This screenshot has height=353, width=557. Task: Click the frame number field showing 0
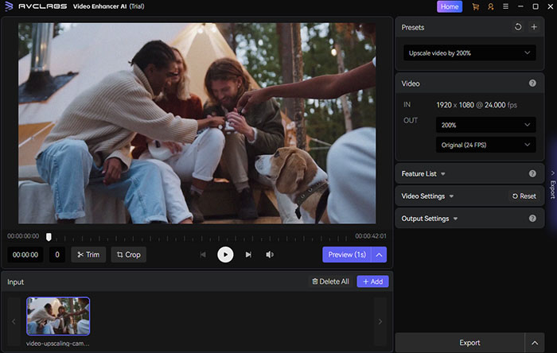coord(57,254)
